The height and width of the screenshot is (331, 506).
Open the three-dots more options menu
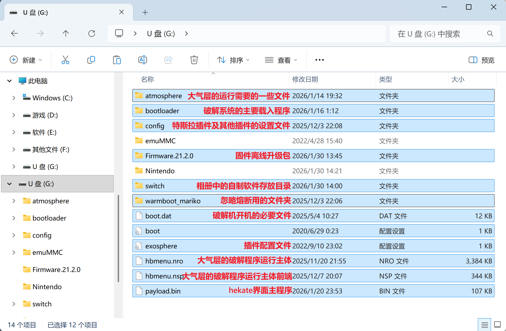[x=319, y=60]
